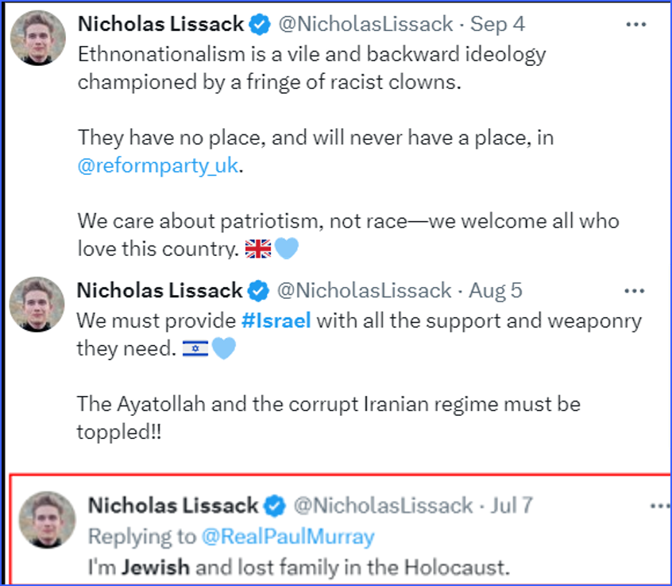Click Nicholas Lissack name on Sep 4 tweet
The height and width of the screenshot is (586, 672).
click(x=160, y=25)
